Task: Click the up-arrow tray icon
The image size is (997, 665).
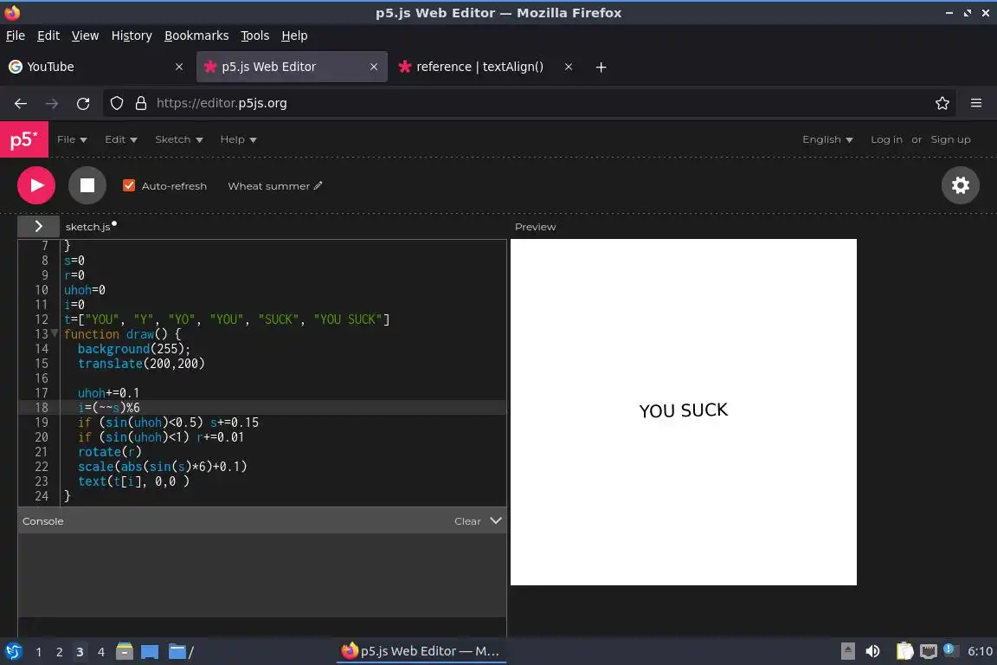Action: click(x=847, y=651)
